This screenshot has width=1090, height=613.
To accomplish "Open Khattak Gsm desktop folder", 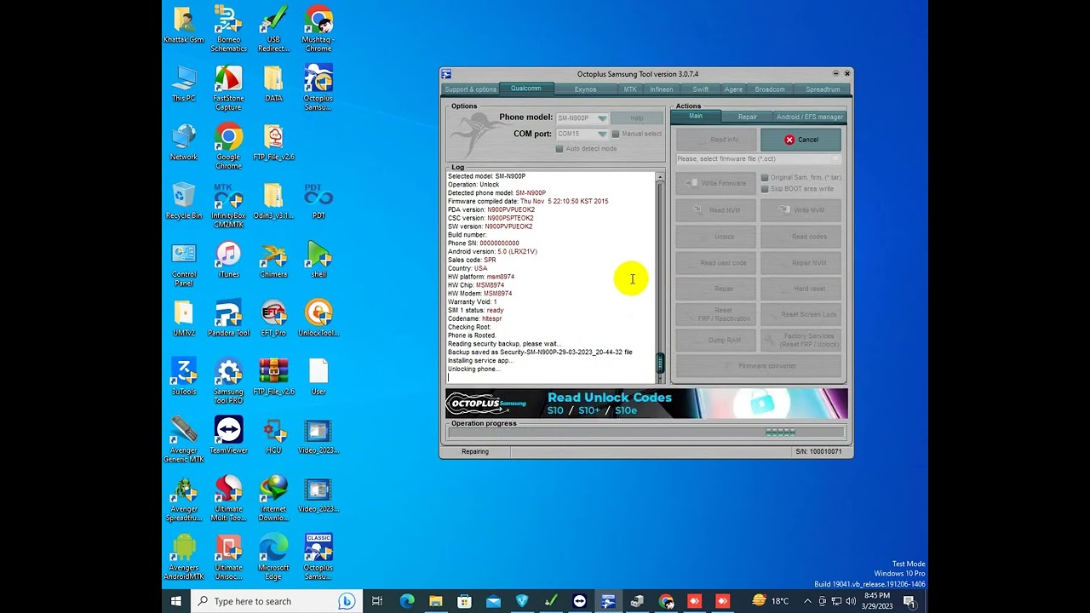I will 183,26.
